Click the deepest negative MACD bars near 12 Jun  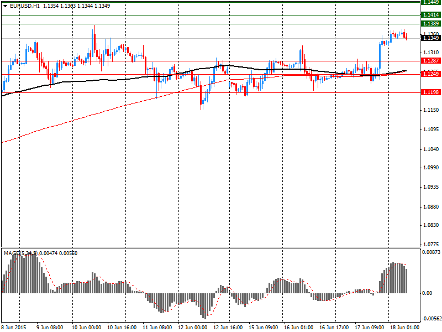tap(204, 306)
